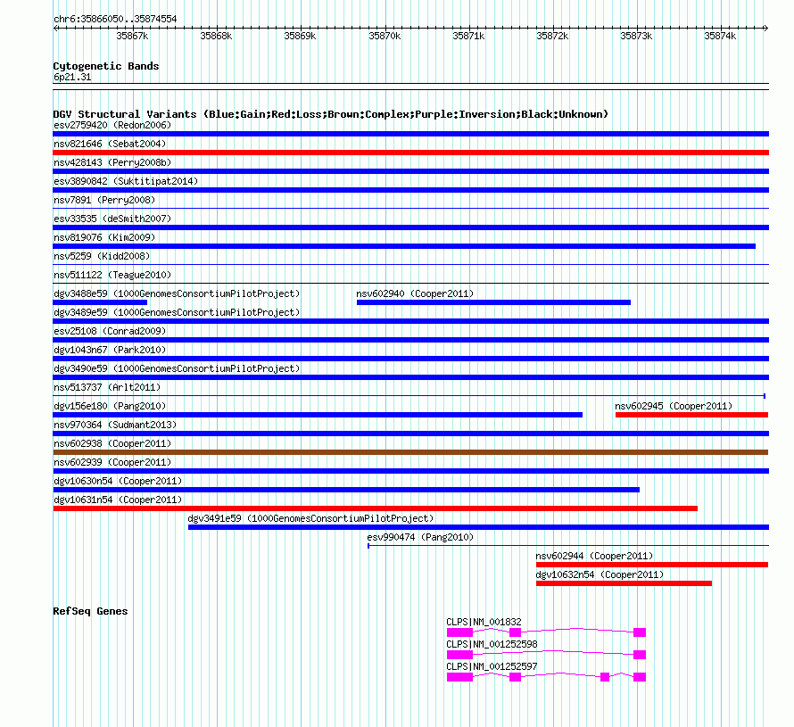Open dgv3489e59 (1000GenomesConsortiumPilotProject) label
The width and height of the screenshot is (794, 727).
coord(177,312)
